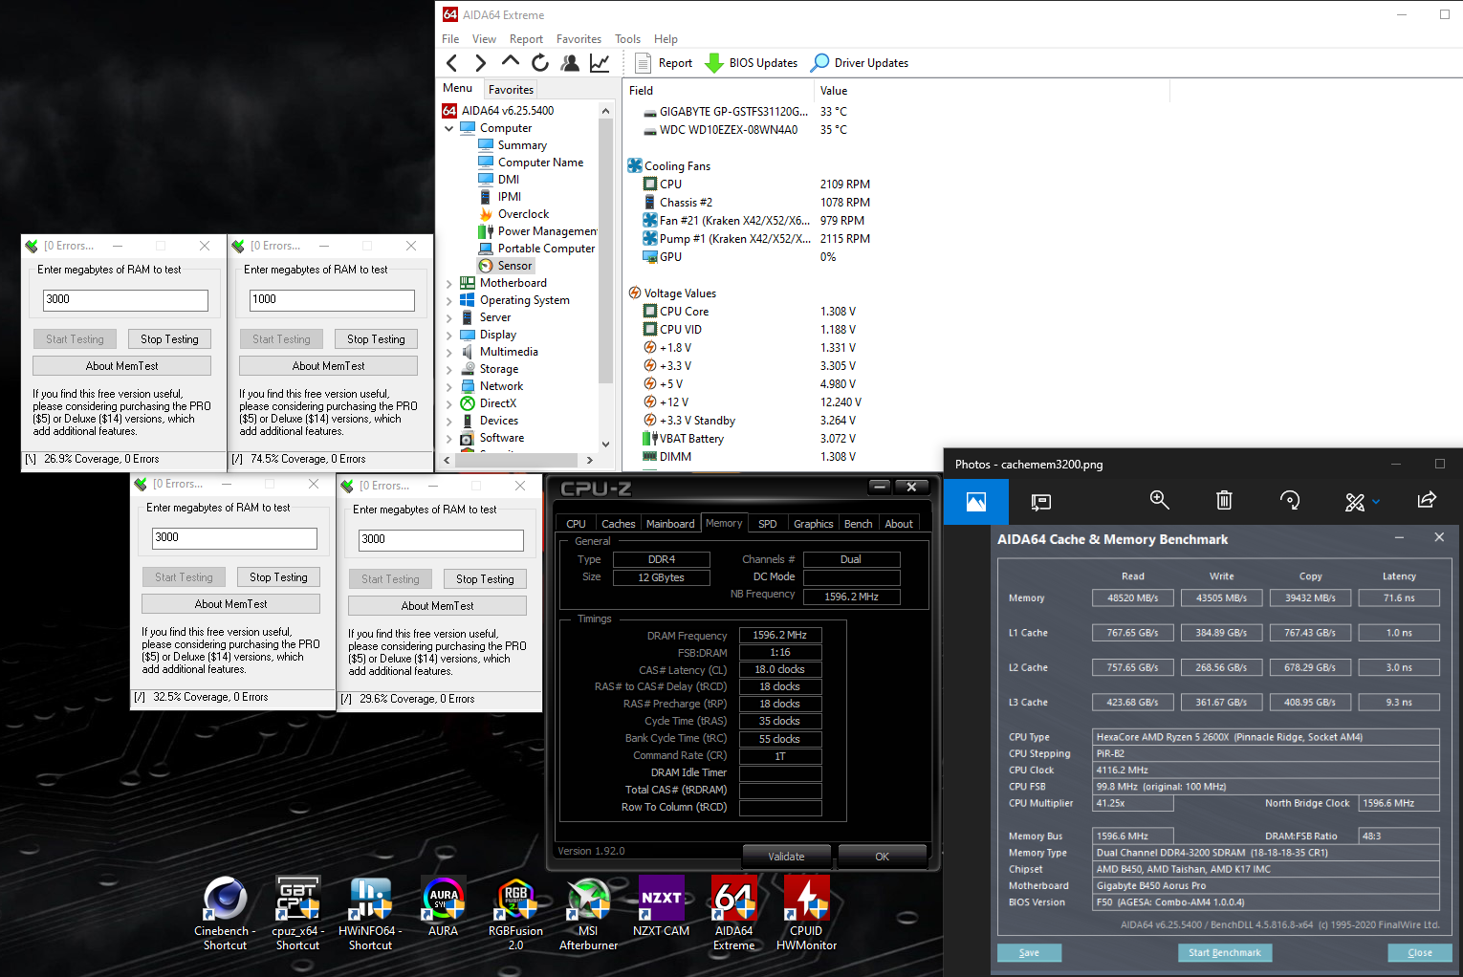
Task: Open the AIDA64 graph chart icon
Action: 600,63
